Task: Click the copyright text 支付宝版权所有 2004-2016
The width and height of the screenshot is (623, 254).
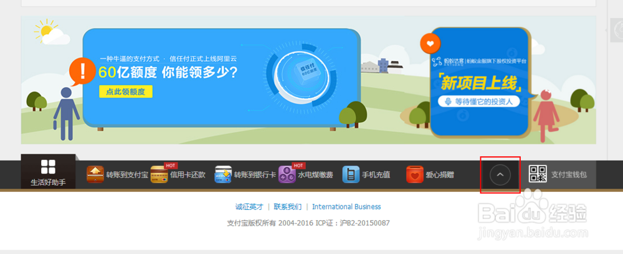Action: coord(270,223)
